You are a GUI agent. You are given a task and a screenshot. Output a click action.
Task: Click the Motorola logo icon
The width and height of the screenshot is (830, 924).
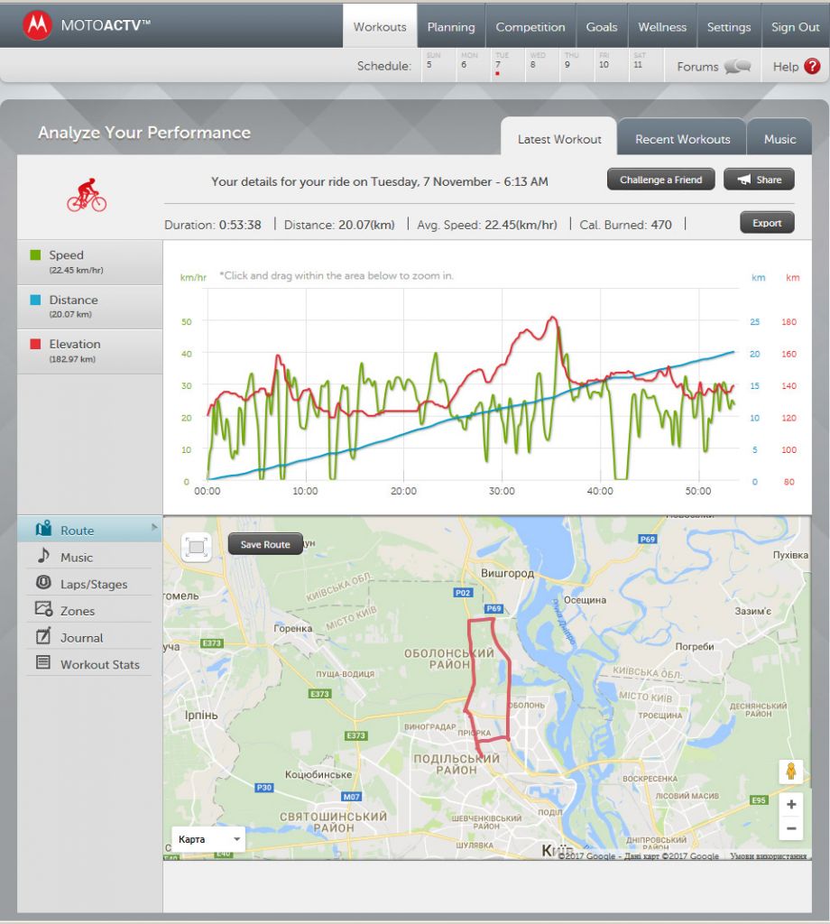pyautogui.click(x=37, y=26)
